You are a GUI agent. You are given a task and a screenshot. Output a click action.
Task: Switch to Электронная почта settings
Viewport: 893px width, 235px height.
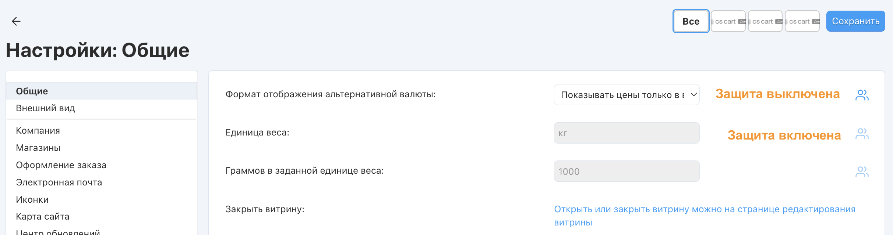click(x=59, y=182)
